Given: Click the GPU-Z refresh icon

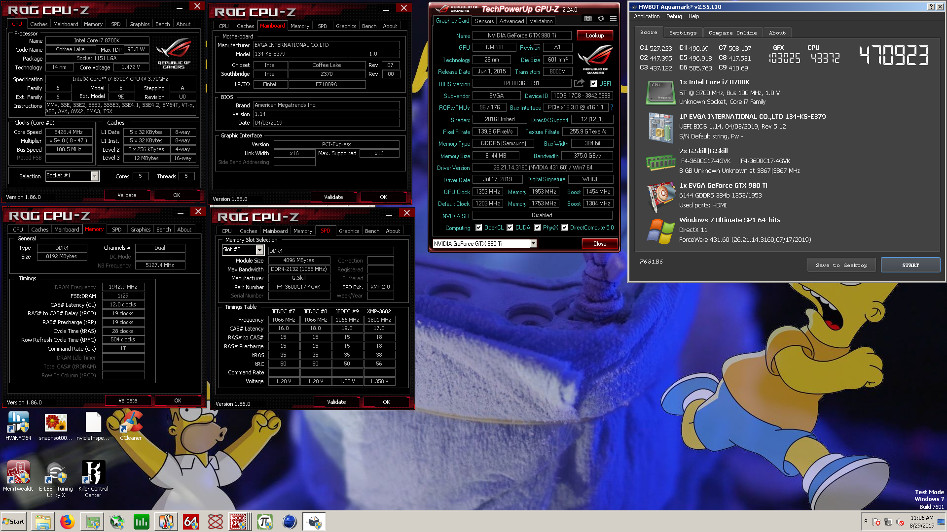Looking at the screenshot, I should 601,19.
